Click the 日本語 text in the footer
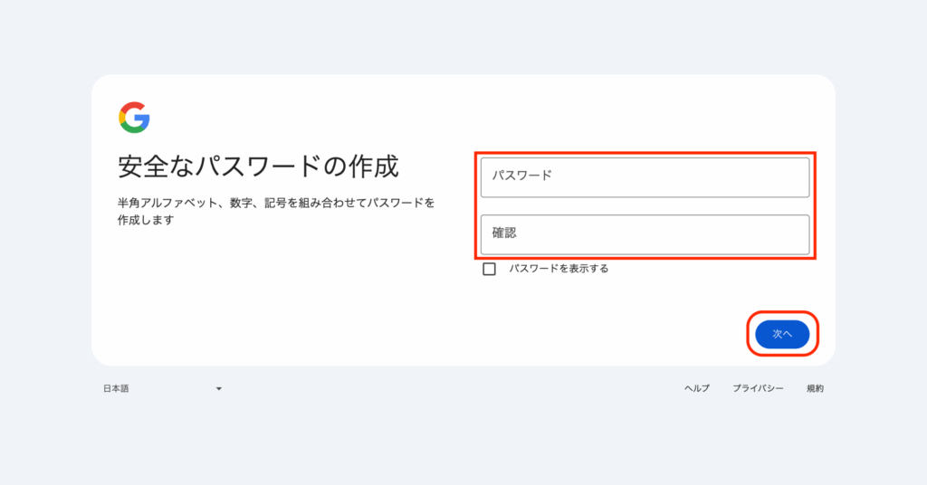The width and height of the screenshot is (927, 485). click(116, 389)
